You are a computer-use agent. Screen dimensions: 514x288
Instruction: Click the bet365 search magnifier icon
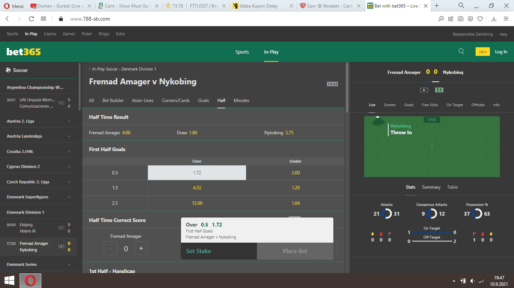click(461, 52)
